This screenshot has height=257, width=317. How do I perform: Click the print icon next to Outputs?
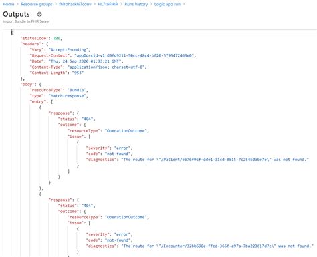(x=39, y=14)
